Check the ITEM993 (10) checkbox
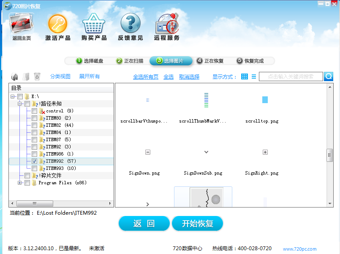The height and width of the screenshot is (254, 340). point(34,168)
